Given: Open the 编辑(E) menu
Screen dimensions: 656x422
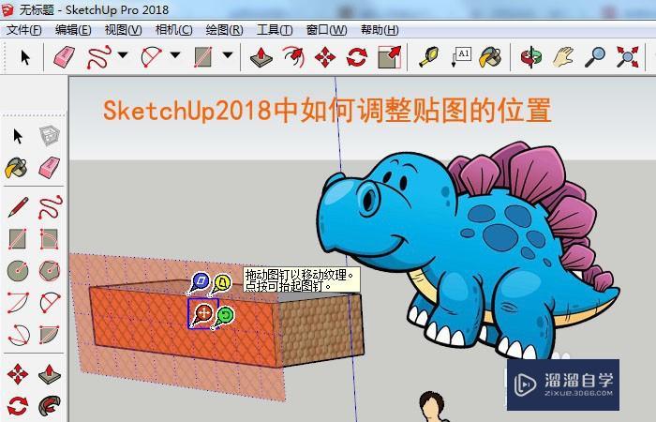Looking at the screenshot, I should click(x=73, y=30).
